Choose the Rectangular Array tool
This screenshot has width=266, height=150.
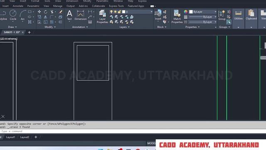click(x=52, y=22)
